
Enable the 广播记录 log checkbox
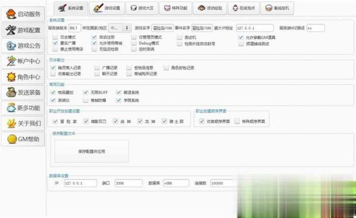(x=97, y=68)
